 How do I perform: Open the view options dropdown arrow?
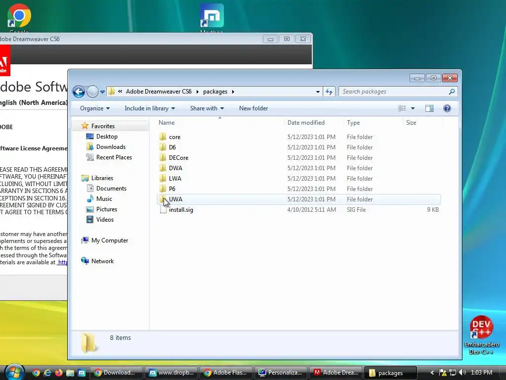(413, 108)
